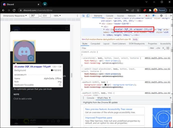The width and height of the screenshot is (173, 128).
Task: Click the browser back arrow
Action: click(x=3, y=10)
